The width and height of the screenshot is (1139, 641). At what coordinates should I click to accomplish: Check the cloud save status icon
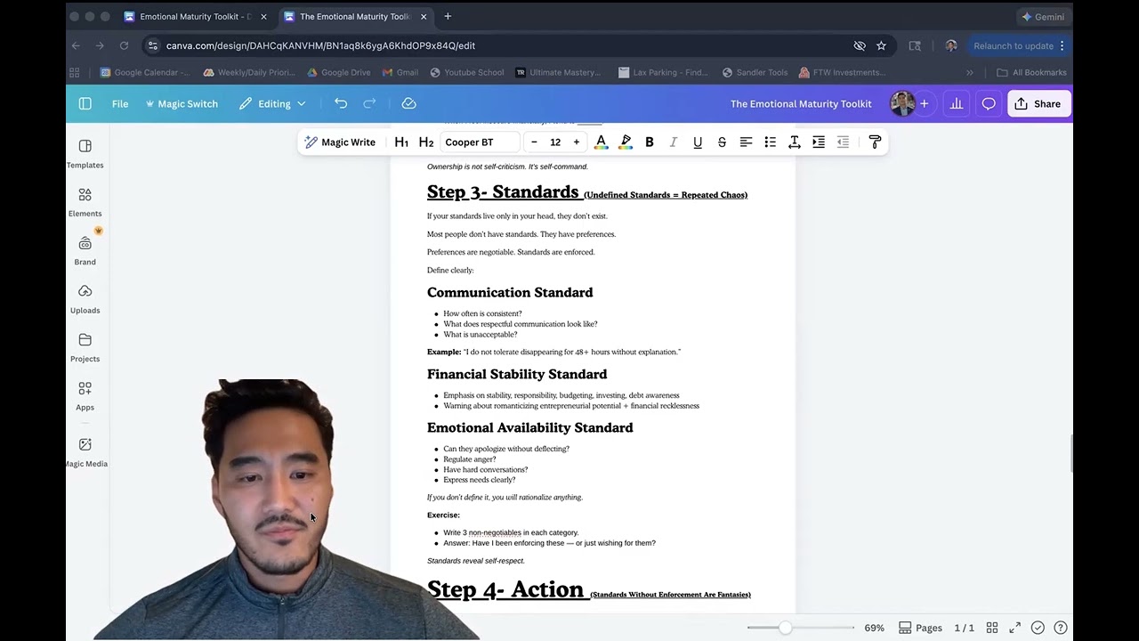pos(408,103)
